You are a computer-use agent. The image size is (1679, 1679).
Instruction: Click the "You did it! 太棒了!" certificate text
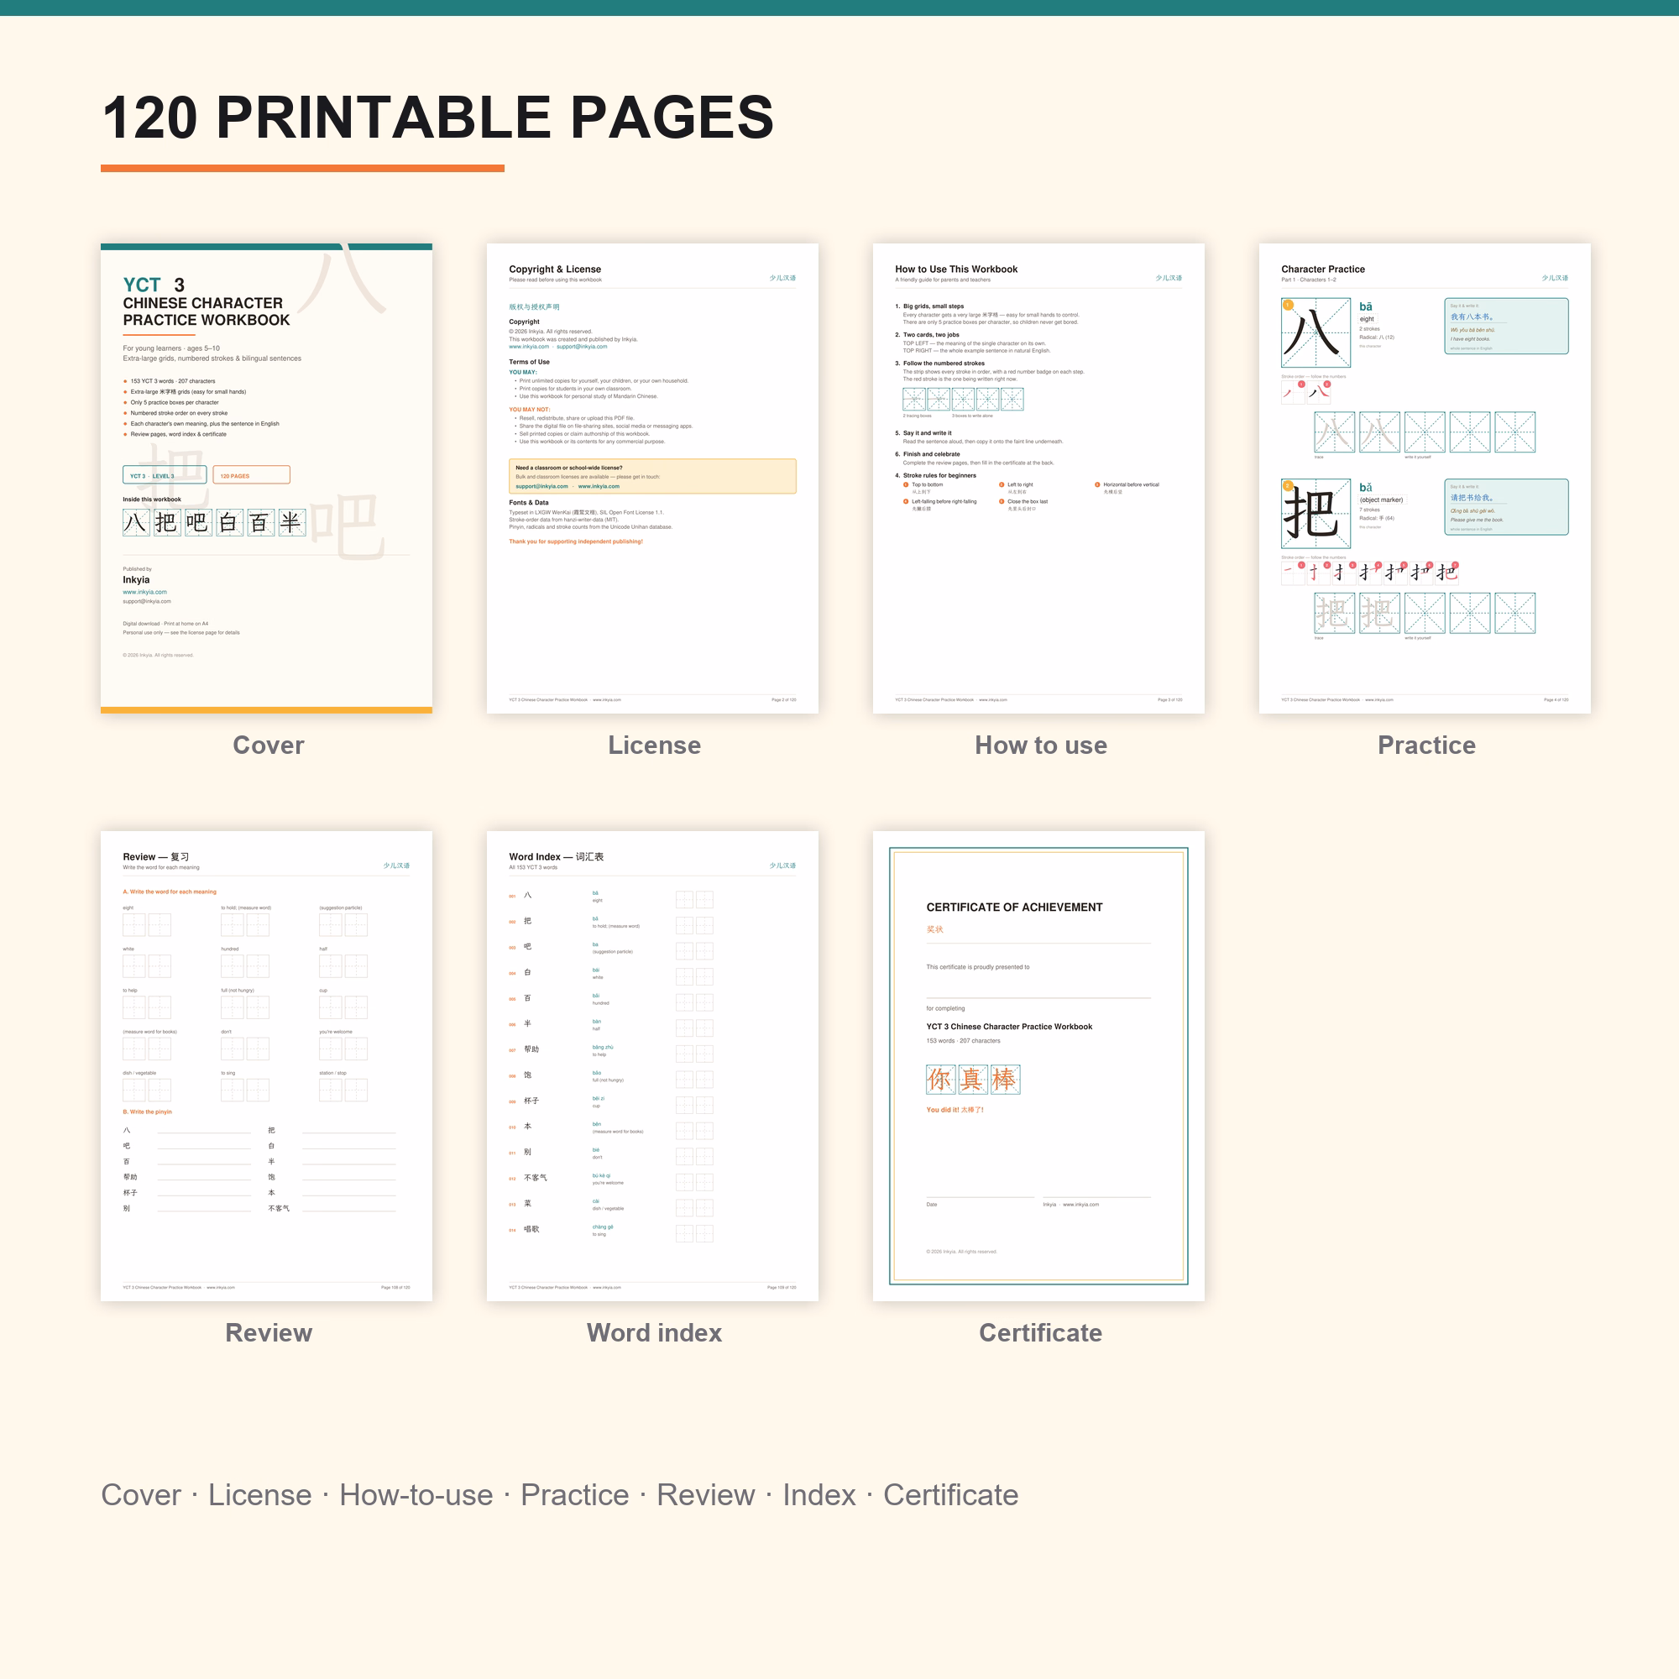coord(955,1110)
